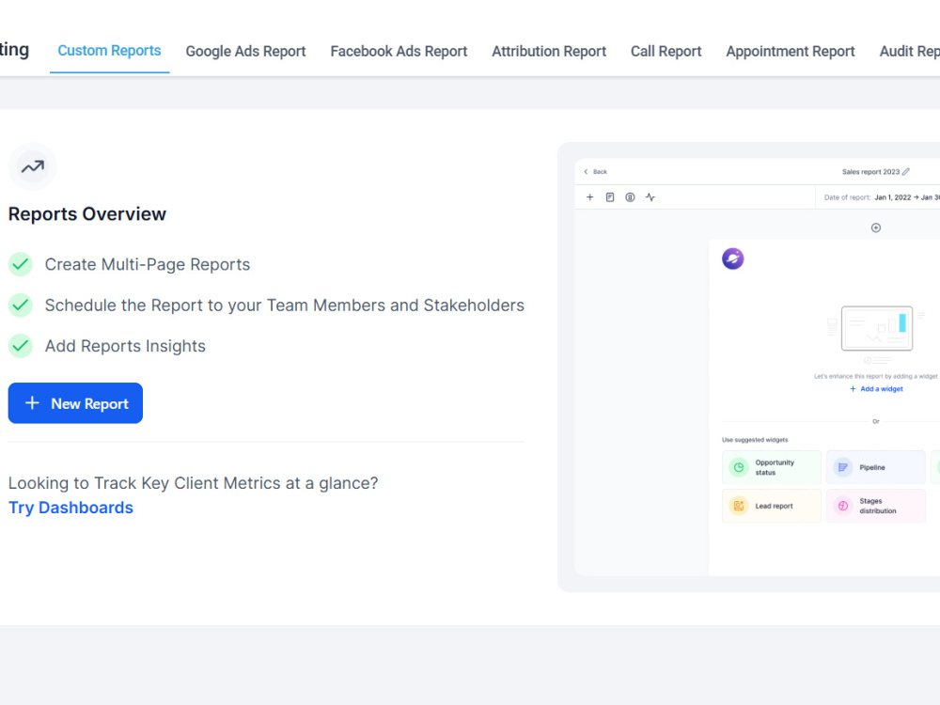940x705 pixels.
Task: Click the Back arrow in preview
Action: click(x=587, y=171)
